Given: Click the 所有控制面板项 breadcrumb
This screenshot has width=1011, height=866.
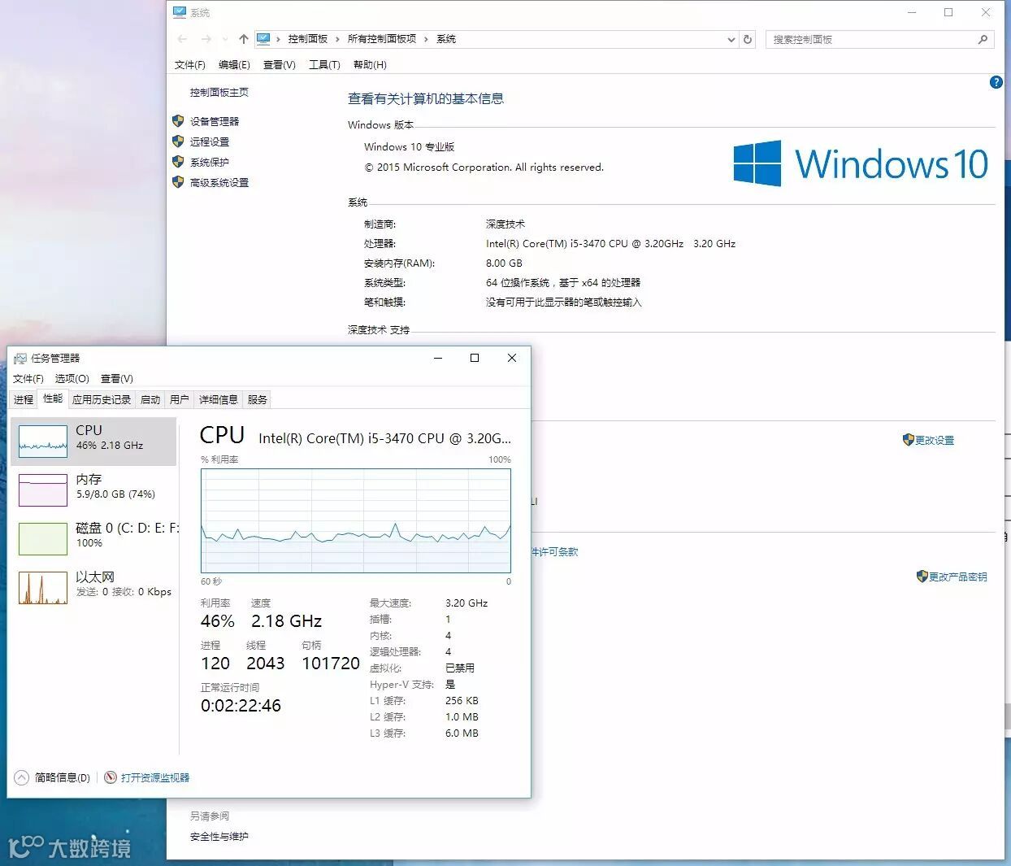Looking at the screenshot, I should click(x=382, y=39).
